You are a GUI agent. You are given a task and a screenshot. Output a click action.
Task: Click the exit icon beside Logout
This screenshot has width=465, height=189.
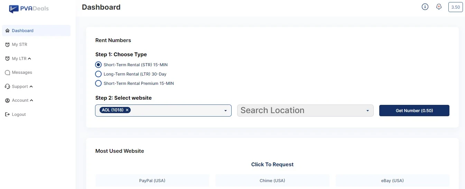8,115
